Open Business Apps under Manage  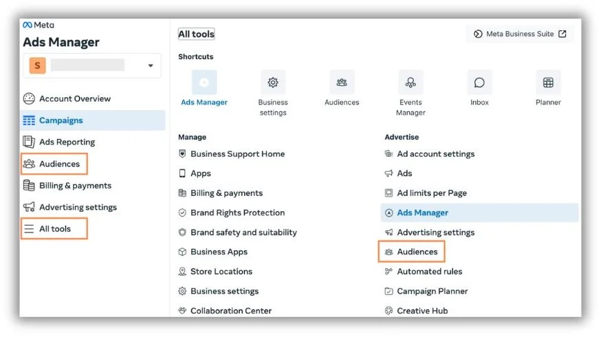pyautogui.click(x=219, y=252)
